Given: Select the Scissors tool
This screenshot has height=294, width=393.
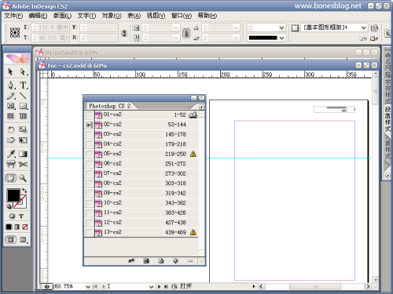Looking at the screenshot, I should (x=23, y=164).
